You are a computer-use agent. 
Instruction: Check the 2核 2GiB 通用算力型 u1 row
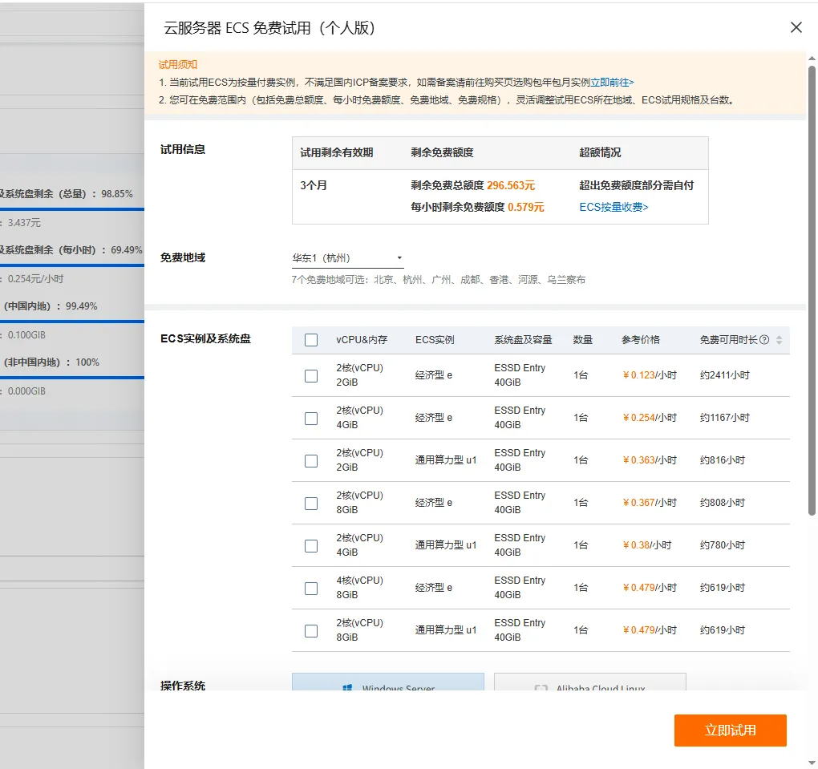(x=311, y=460)
